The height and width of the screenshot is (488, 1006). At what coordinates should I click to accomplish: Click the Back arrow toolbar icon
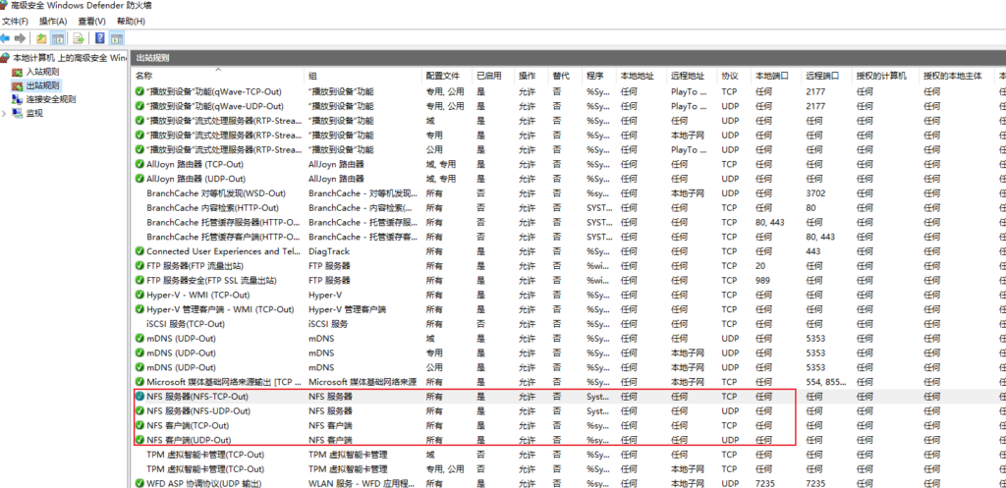pyautogui.click(x=6, y=38)
